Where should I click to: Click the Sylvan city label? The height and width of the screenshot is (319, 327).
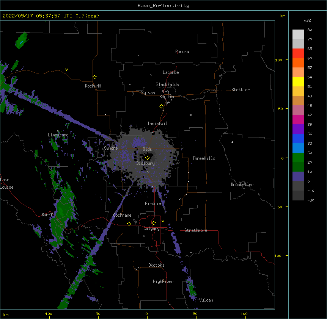pyautogui.click(x=148, y=93)
